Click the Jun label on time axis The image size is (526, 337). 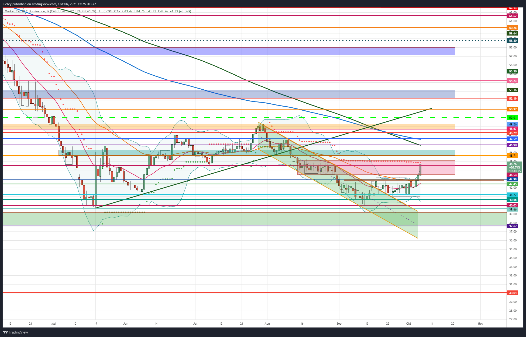[x=126, y=324]
